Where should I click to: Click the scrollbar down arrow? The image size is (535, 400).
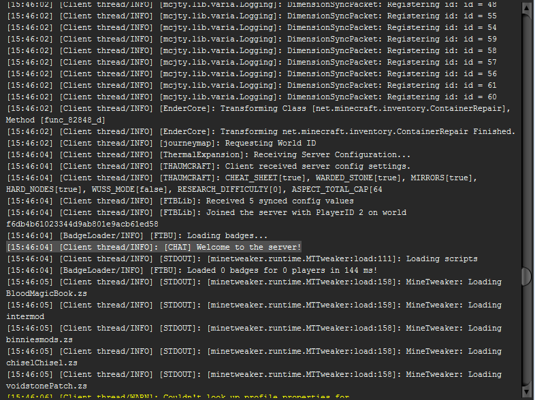[525, 393]
